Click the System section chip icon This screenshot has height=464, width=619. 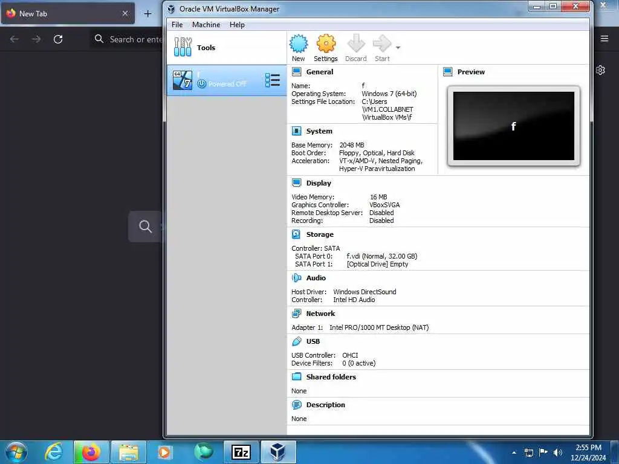[296, 131]
